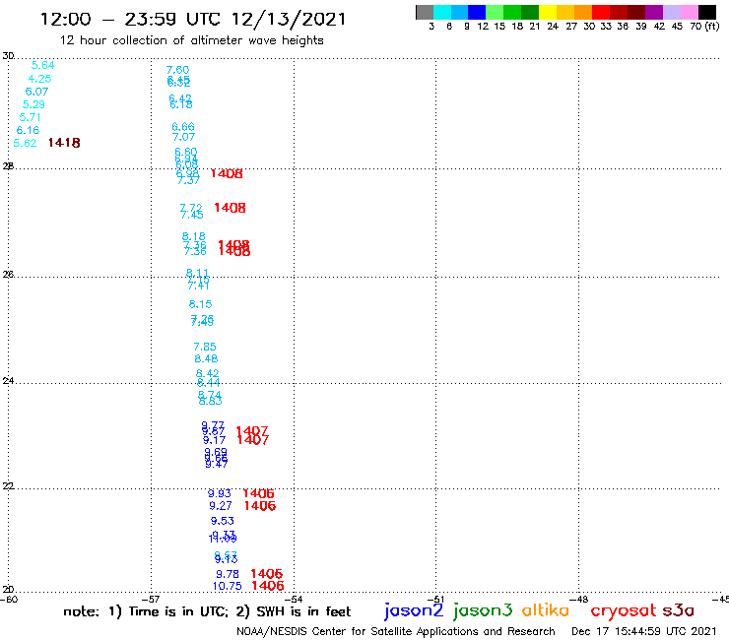This screenshot has height=640, width=729.
Task: Click the wave height value 8.48
Action: pyautogui.click(x=206, y=358)
